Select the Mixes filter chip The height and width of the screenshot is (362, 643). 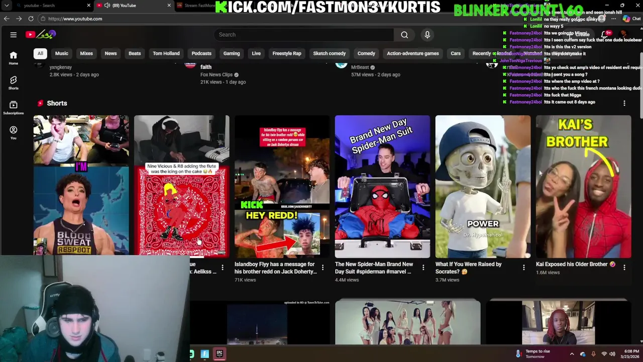tap(86, 53)
